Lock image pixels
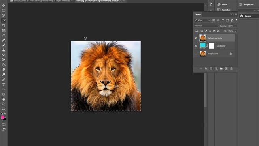Image resolution: width=259 pixels, height=146 pixels. click(x=206, y=31)
